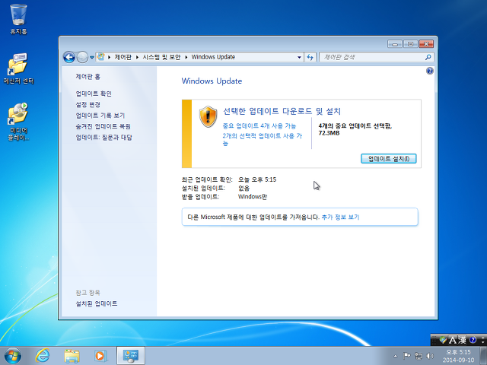Viewport: 487px width, 365px height.
Task: Click the Forward navigation arrow button
Action: coord(82,57)
